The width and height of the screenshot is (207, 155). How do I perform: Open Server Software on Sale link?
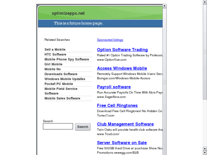122,143
